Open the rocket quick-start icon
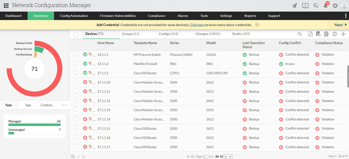This screenshot has width=349, height=159. [295, 6]
